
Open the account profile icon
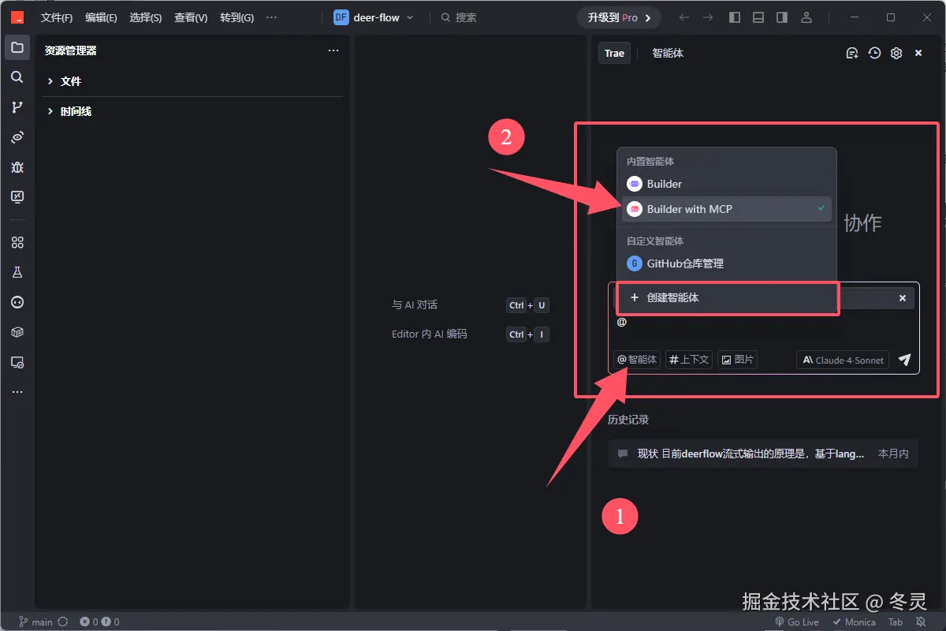click(806, 17)
